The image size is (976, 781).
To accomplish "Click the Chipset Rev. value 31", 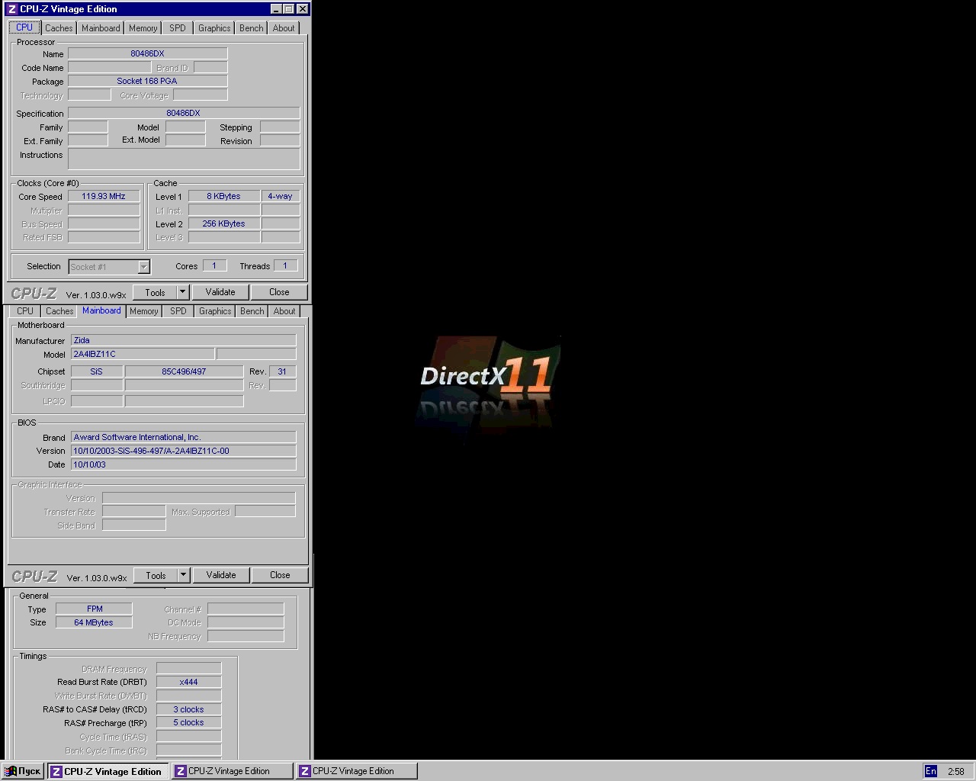I will 282,371.
